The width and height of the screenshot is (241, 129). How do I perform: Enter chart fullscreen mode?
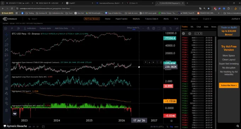pyautogui.click(x=159, y=28)
